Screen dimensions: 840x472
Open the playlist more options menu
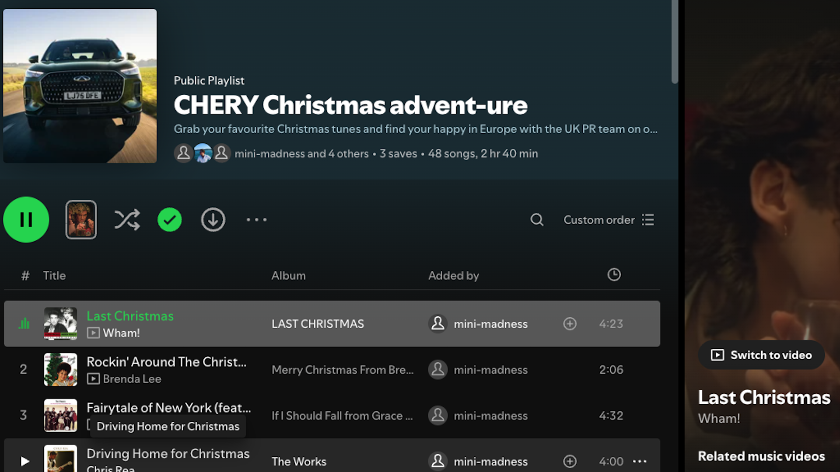click(256, 219)
